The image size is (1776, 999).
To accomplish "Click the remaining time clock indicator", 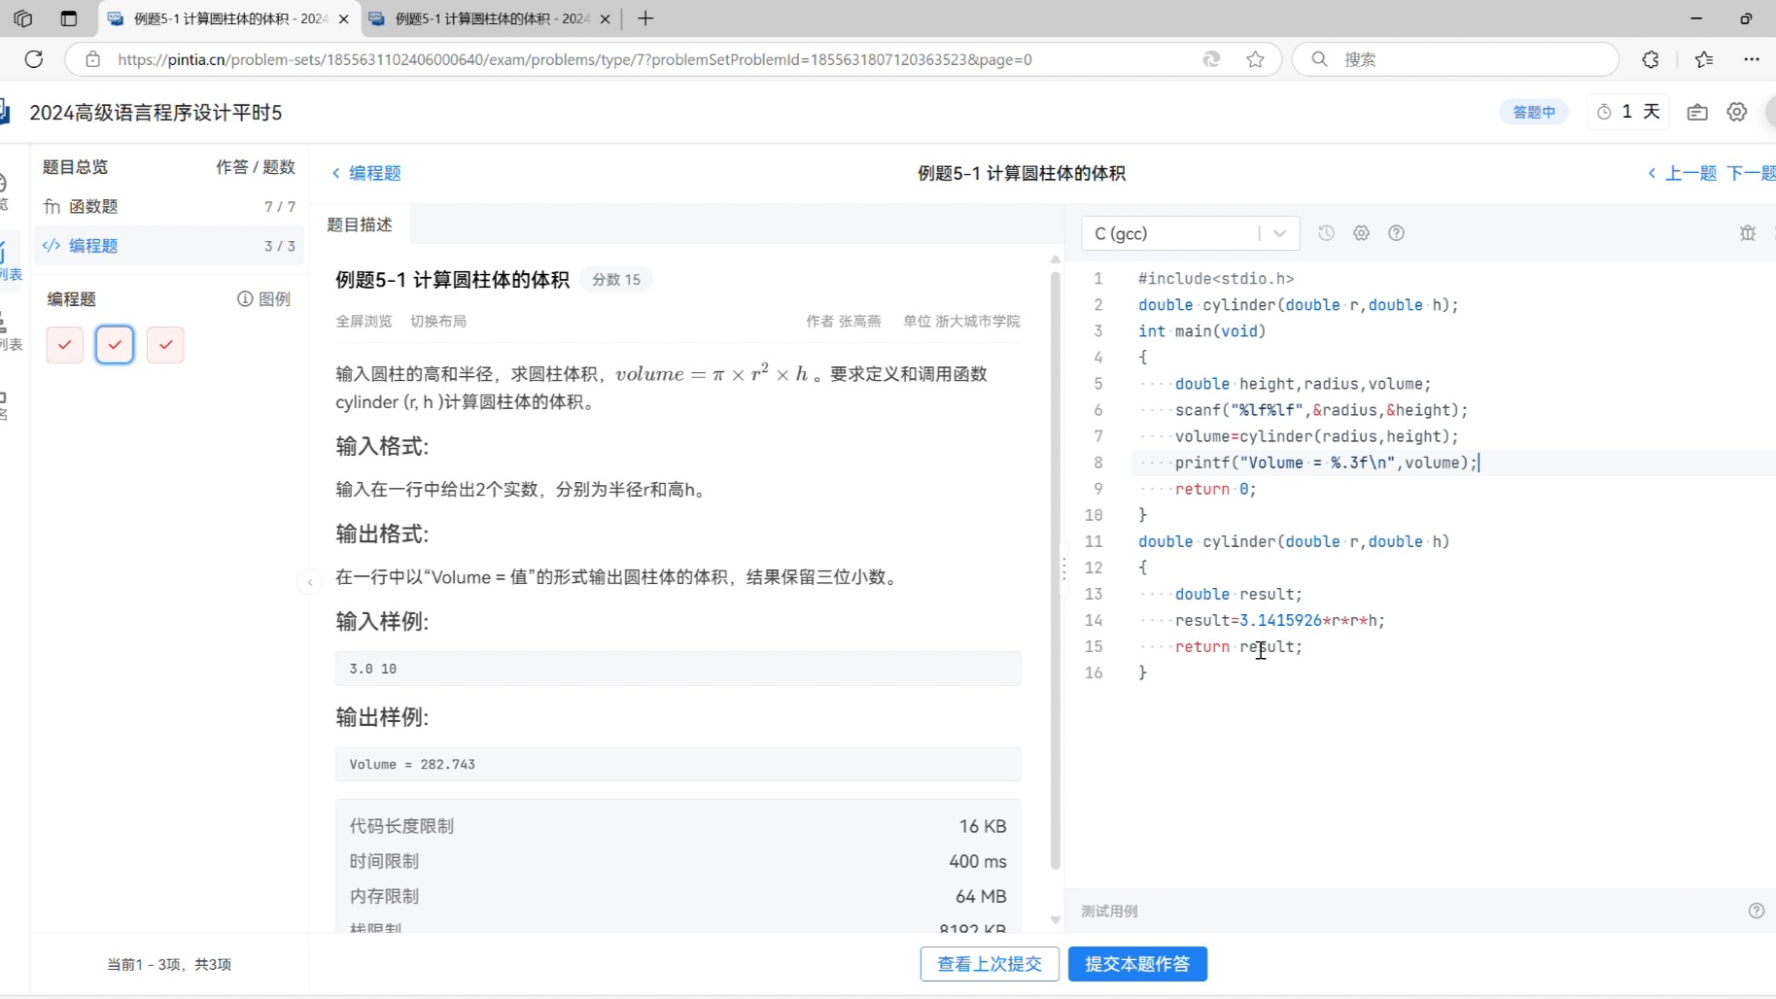I will [x=1627, y=112].
